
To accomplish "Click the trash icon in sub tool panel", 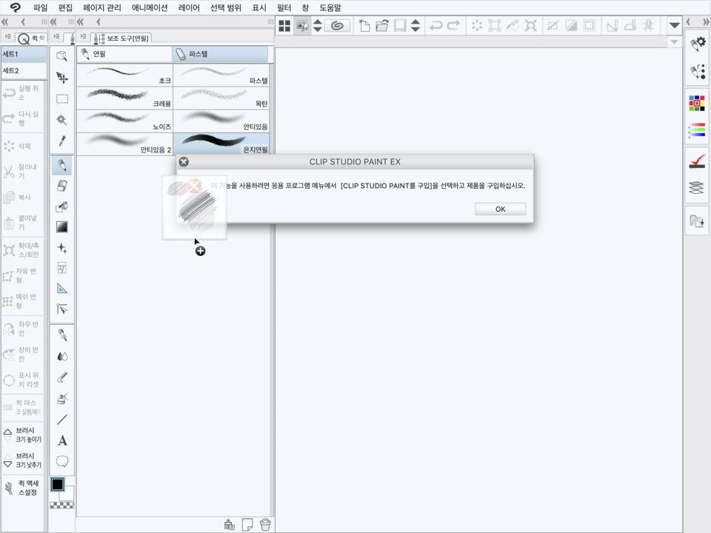I will [x=265, y=524].
